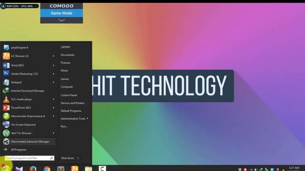Open Macromedia Dreamweaver 8 icon
Screen dimensions: 305x171
6,116
